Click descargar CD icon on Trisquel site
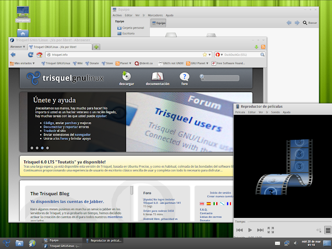 click(x=127, y=76)
